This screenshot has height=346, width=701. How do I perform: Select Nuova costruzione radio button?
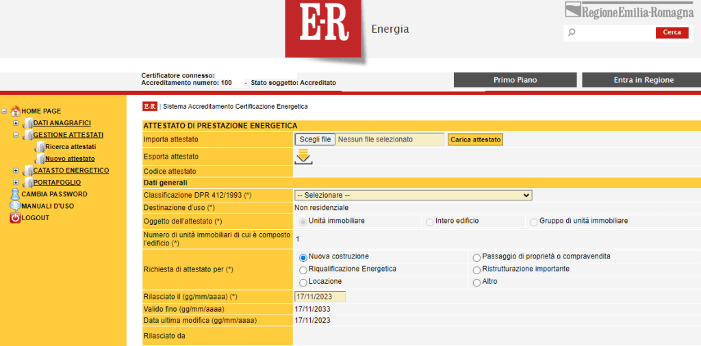point(303,258)
